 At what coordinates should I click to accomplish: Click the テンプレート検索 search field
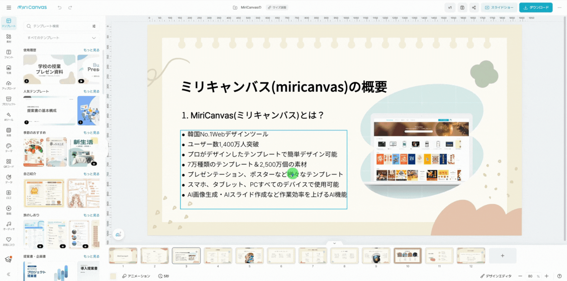click(61, 26)
